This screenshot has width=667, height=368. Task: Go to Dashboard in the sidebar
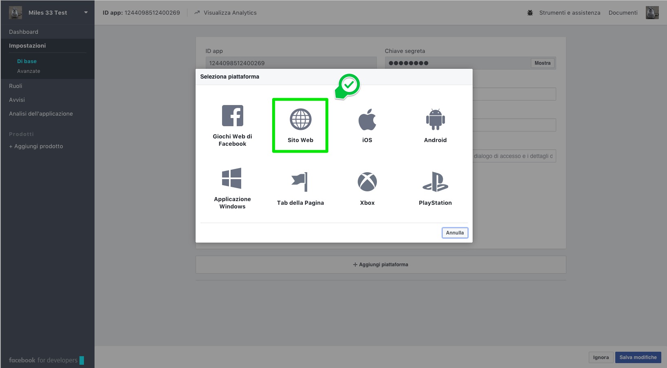tap(24, 32)
